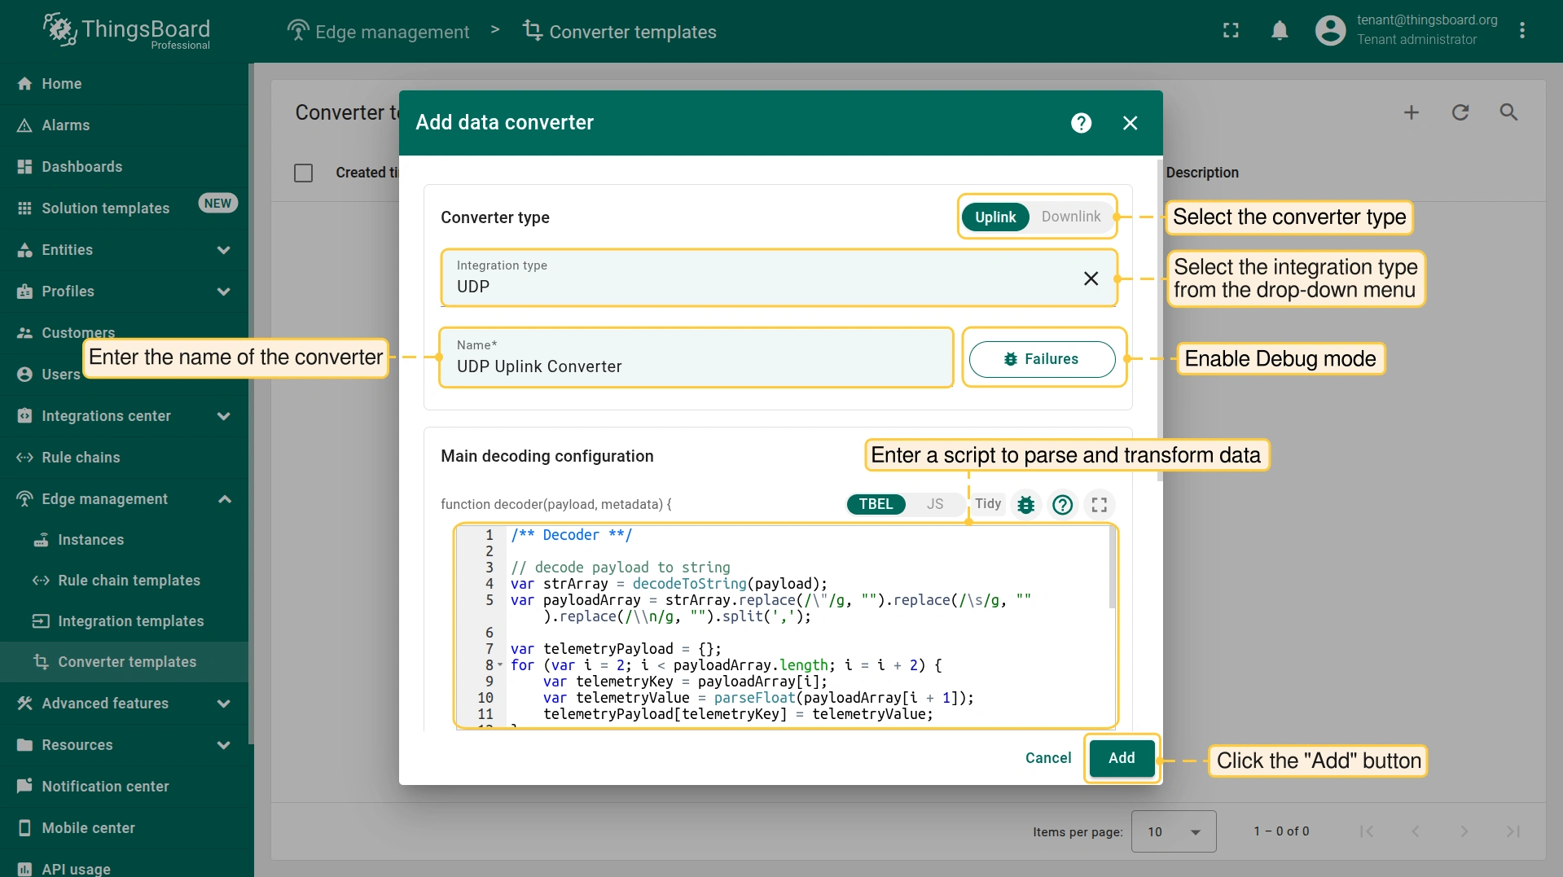Open the help icon in the dialog header
Screen dimensions: 1563x877
pos(1081,123)
